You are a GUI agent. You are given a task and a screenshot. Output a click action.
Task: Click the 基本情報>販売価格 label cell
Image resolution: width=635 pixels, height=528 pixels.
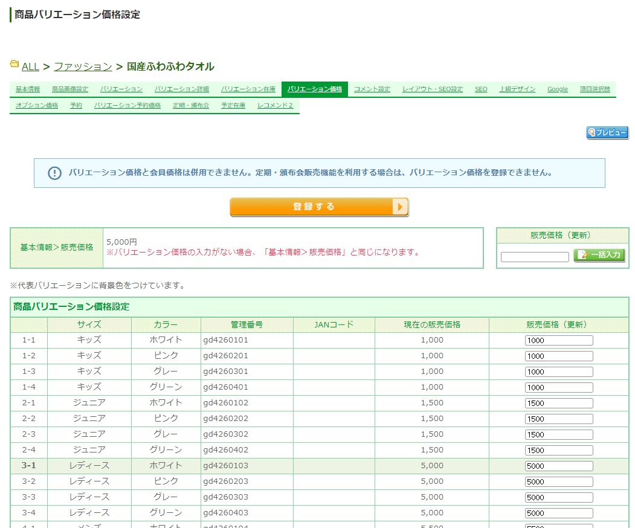pos(57,248)
